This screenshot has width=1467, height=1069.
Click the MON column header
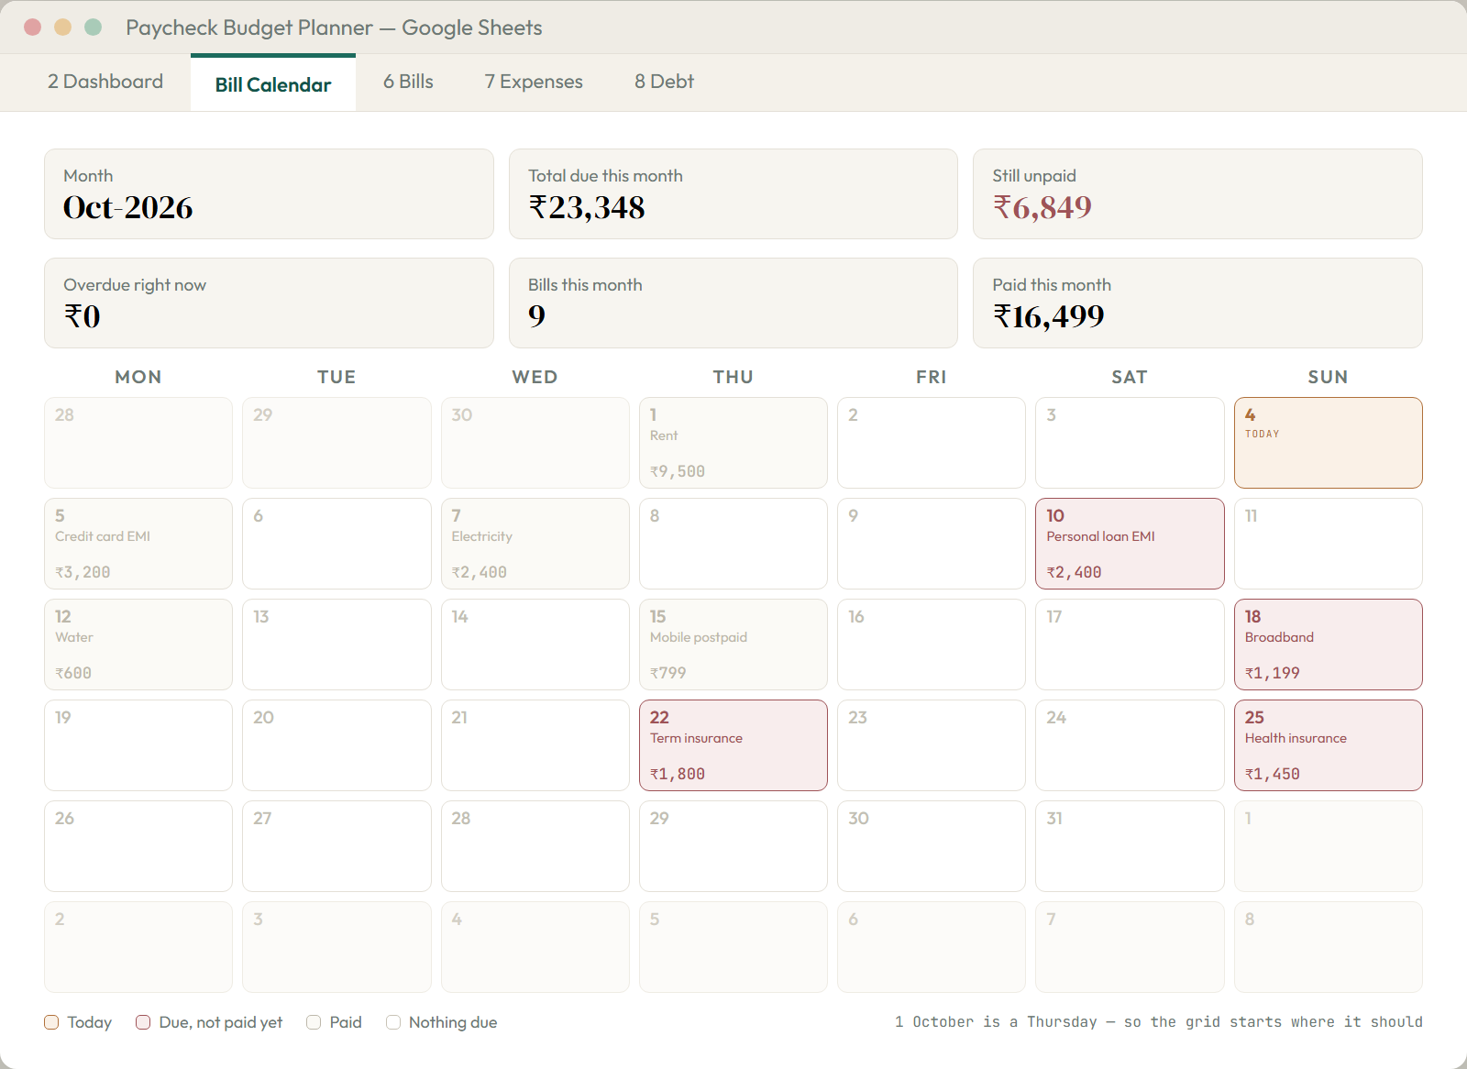(x=138, y=377)
